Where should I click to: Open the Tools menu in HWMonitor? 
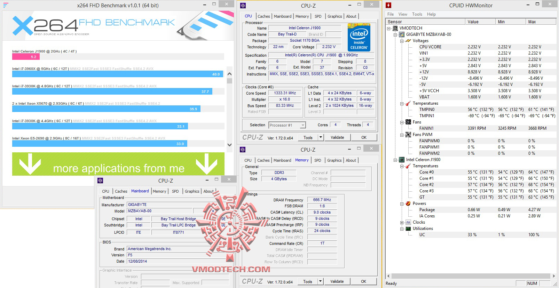point(417,14)
